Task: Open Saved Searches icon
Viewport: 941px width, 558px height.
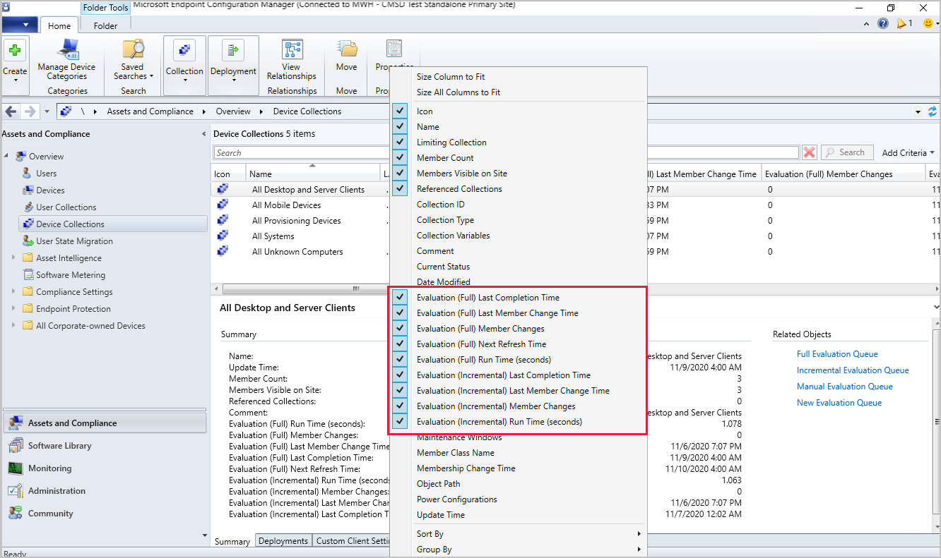Action: pyautogui.click(x=133, y=50)
